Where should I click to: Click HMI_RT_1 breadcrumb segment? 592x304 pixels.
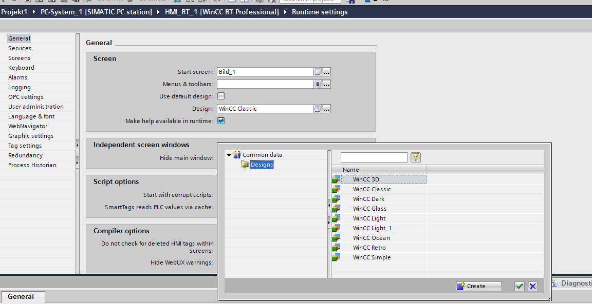click(x=222, y=12)
